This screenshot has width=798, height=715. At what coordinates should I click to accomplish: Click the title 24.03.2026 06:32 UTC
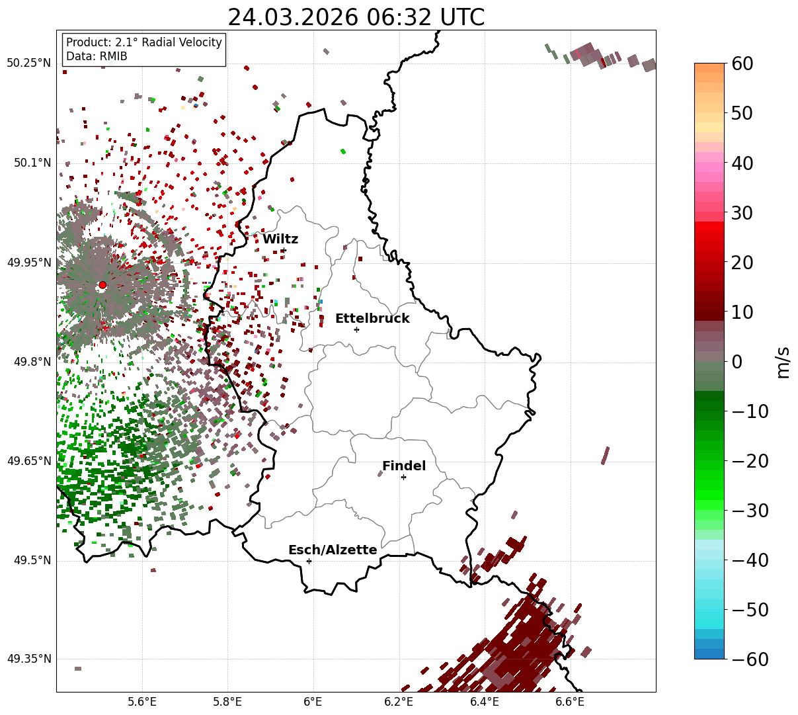click(x=356, y=17)
